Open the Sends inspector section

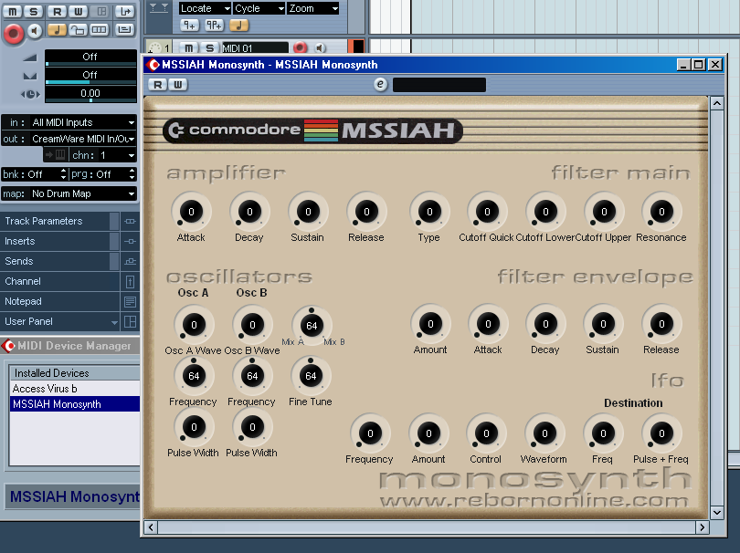[x=55, y=261]
